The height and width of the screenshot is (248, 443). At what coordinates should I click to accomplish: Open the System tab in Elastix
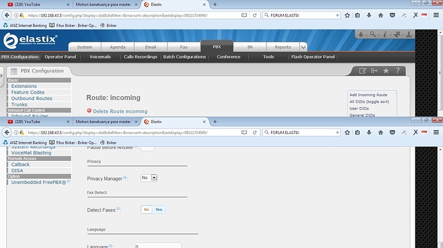85,47
